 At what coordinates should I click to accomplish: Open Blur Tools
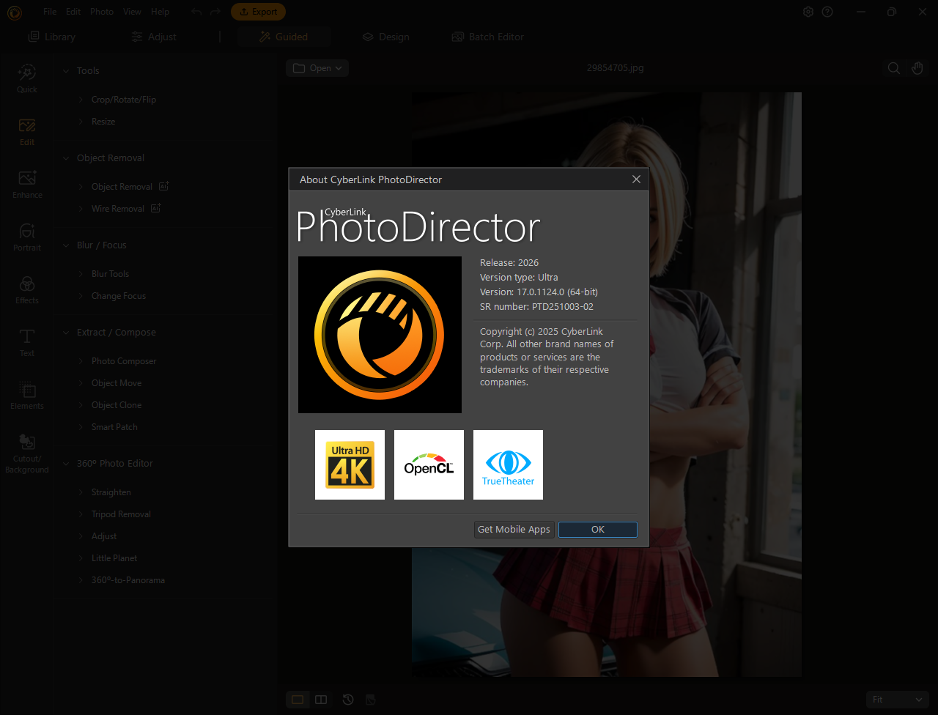coord(110,274)
